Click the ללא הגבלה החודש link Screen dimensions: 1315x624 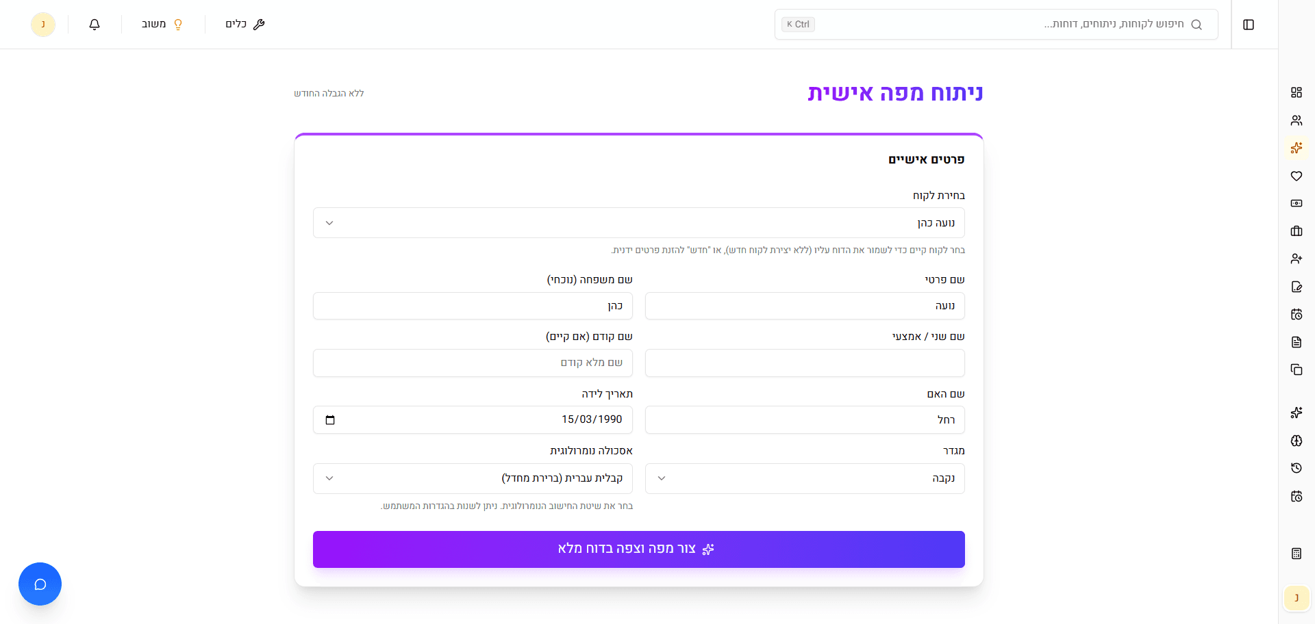pyautogui.click(x=329, y=93)
